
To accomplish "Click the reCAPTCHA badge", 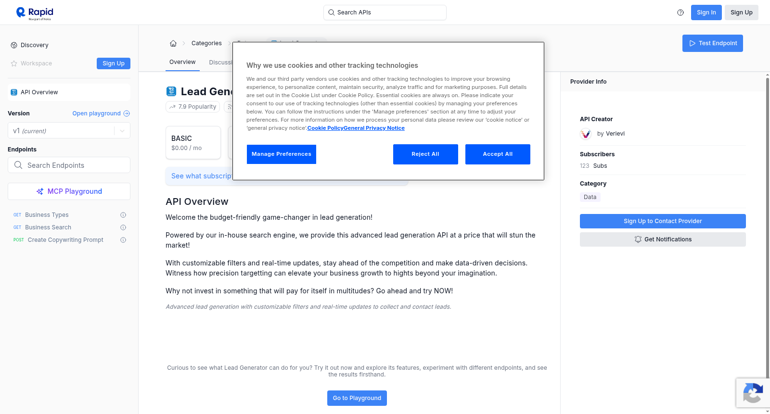I will [x=753, y=393].
